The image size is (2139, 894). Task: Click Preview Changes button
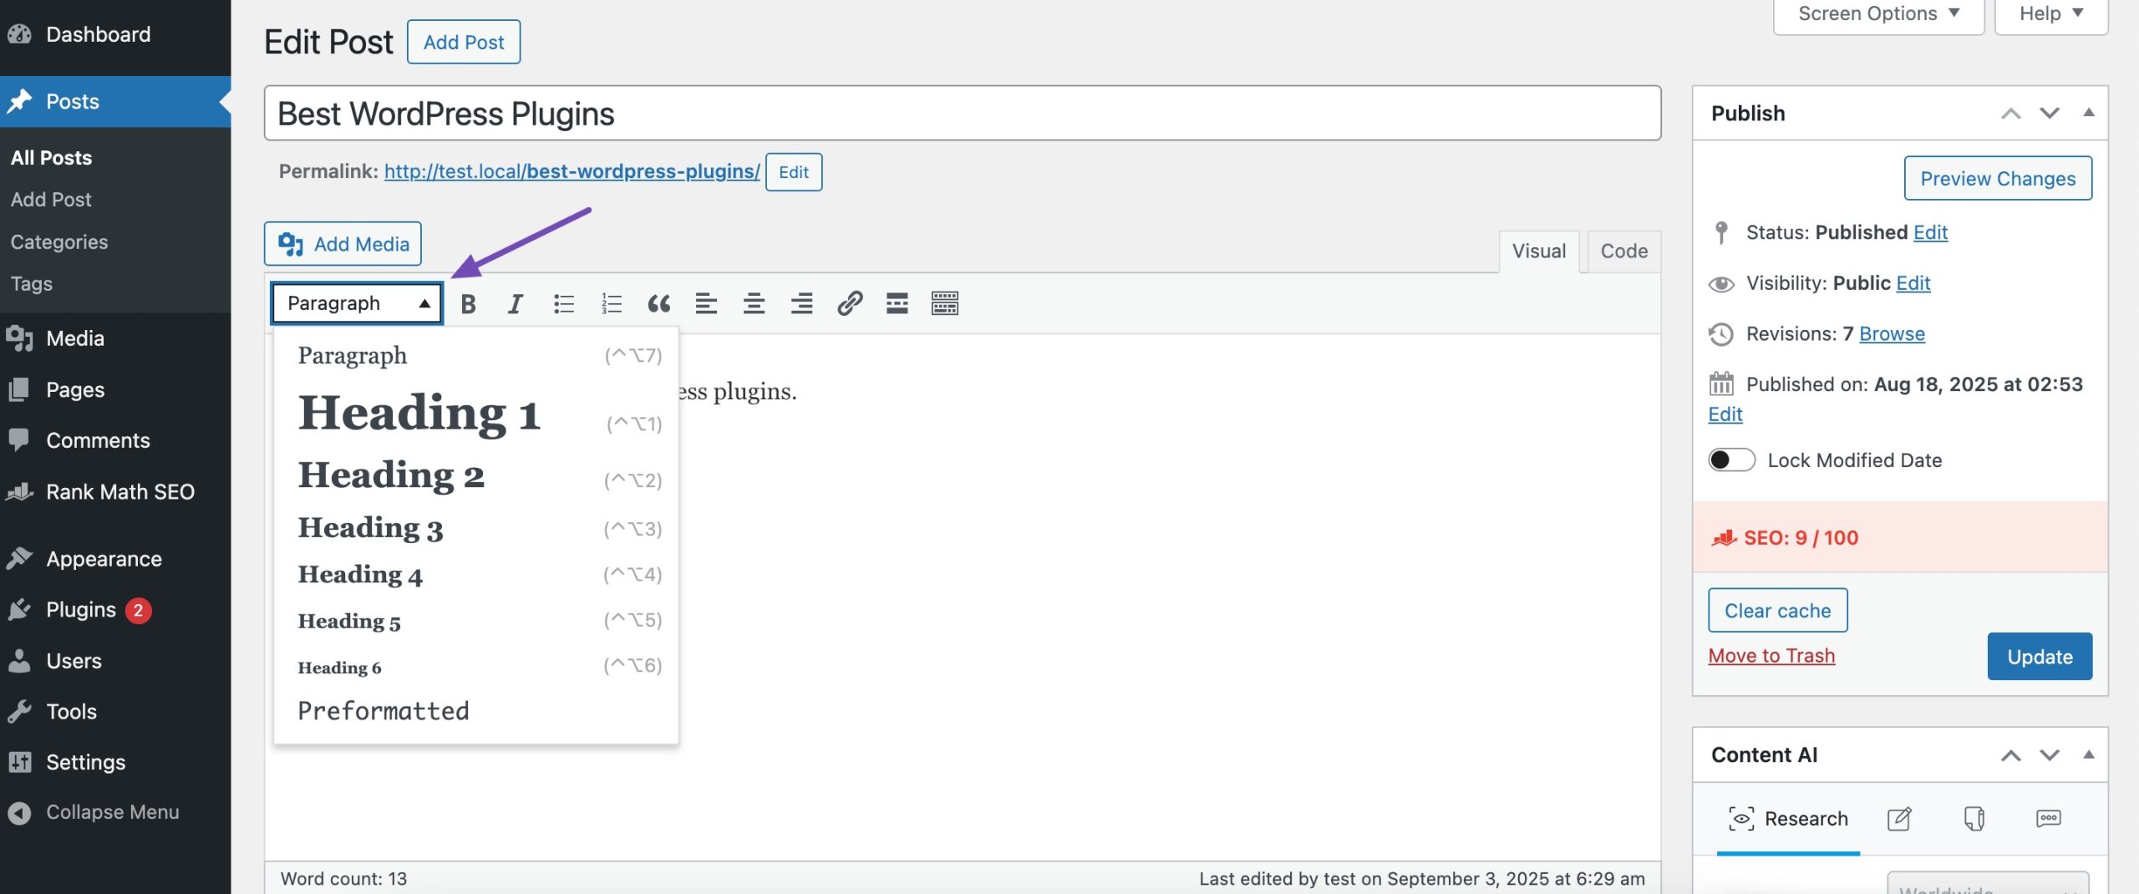pyautogui.click(x=1998, y=178)
